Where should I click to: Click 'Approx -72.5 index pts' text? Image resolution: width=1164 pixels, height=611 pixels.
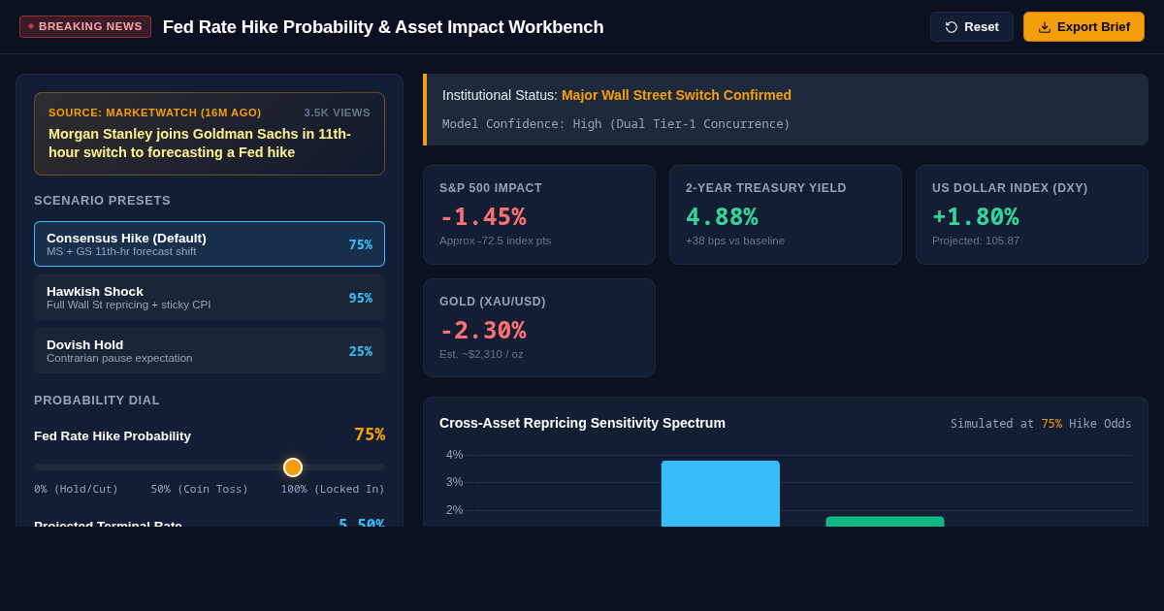(495, 241)
